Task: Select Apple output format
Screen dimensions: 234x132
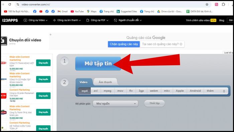Action: coord(180,91)
